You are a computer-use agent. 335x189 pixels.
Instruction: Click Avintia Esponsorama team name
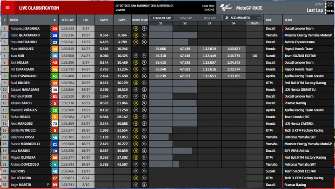[299, 42]
